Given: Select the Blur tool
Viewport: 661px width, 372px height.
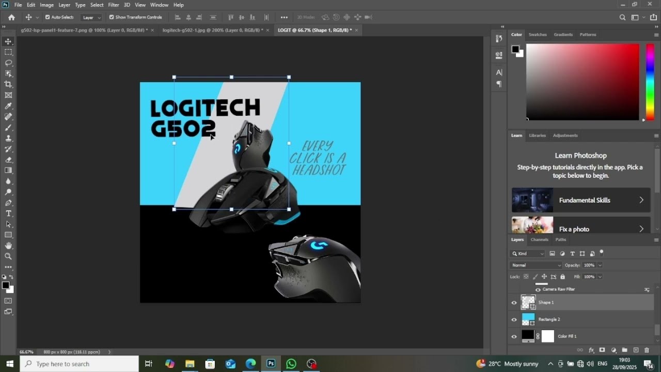Looking at the screenshot, I should [8, 181].
